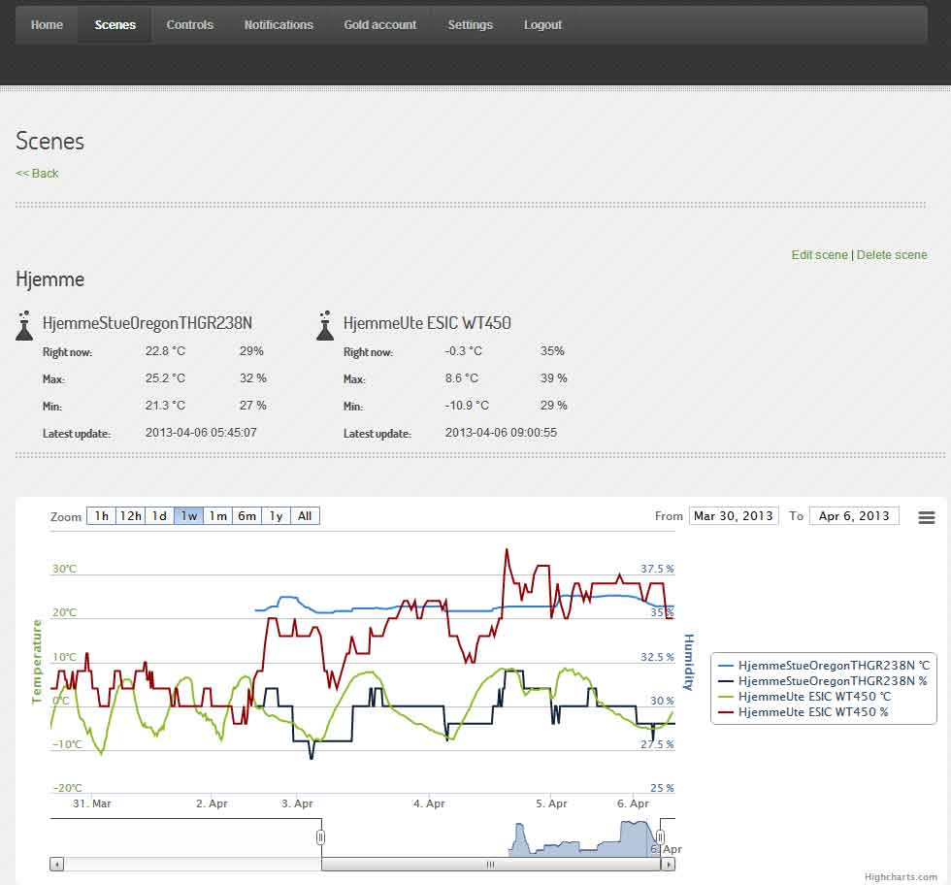Toggle HjemmeUte ESIC WT450 % legend series
951x885 pixels.
point(803,712)
